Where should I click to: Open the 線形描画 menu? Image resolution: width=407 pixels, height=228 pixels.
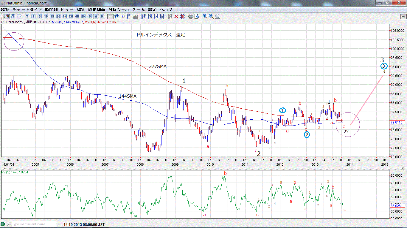click(x=97, y=9)
